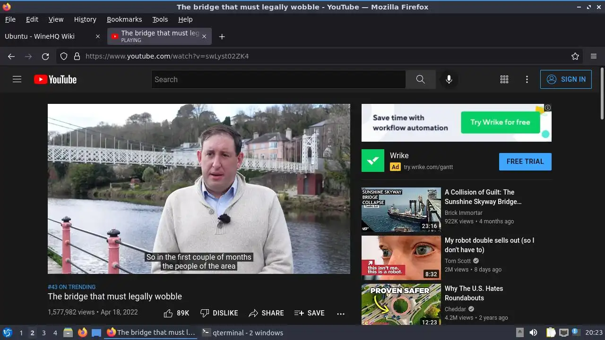This screenshot has height=340, width=605.
Task: Open try.wrike.com/gantt ad link
Action: [428, 167]
